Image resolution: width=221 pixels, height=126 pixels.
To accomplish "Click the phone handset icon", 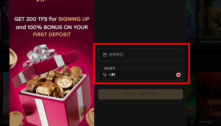I will coord(105,75).
